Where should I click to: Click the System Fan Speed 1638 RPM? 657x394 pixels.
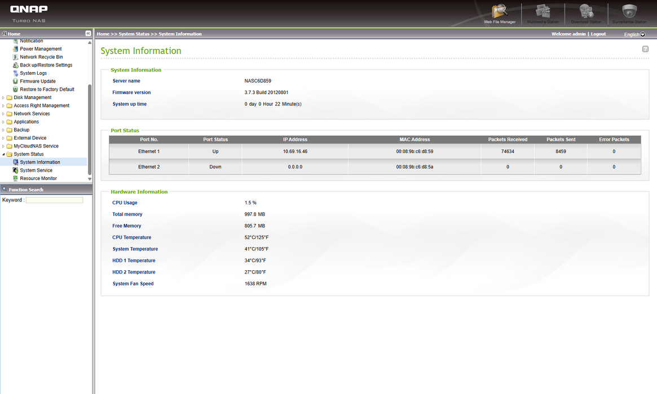point(255,284)
